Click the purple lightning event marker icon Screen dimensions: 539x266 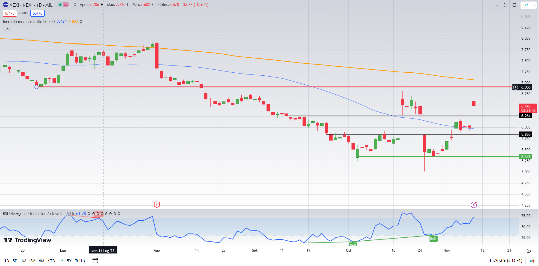pyautogui.click(x=474, y=205)
